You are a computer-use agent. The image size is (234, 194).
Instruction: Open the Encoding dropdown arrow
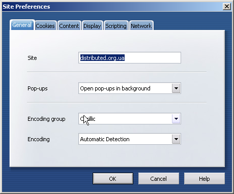pyautogui.click(x=176, y=139)
